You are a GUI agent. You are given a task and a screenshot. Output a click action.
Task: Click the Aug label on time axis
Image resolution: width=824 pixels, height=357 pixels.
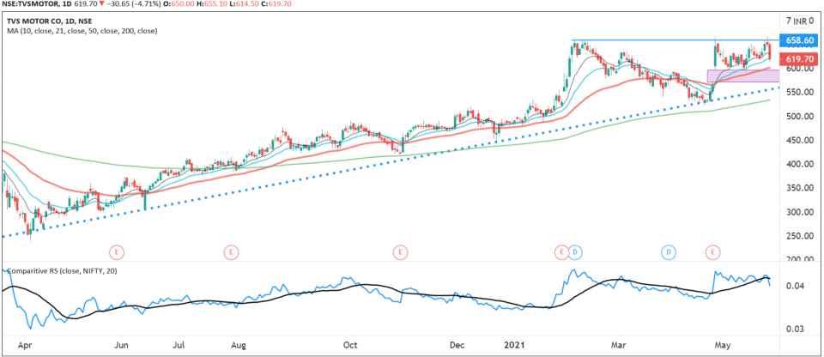pos(239,347)
